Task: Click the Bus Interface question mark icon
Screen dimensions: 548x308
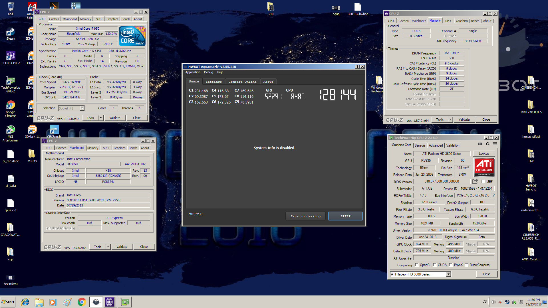Action: click(x=494, y=195)
